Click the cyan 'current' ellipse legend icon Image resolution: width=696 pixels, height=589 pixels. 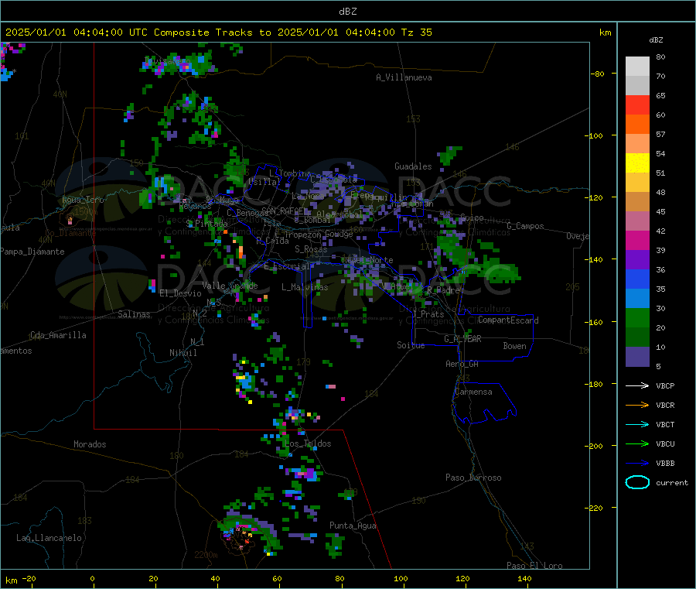[637, 482]
